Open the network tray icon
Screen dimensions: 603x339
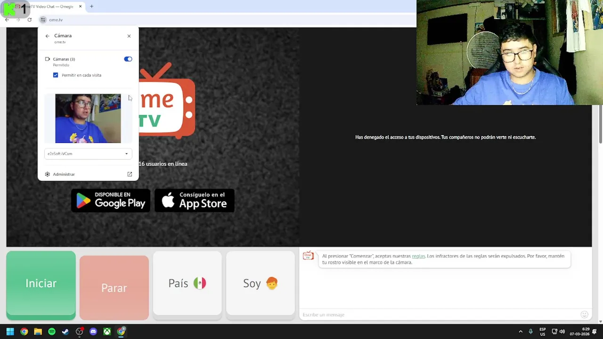[554, 331]
